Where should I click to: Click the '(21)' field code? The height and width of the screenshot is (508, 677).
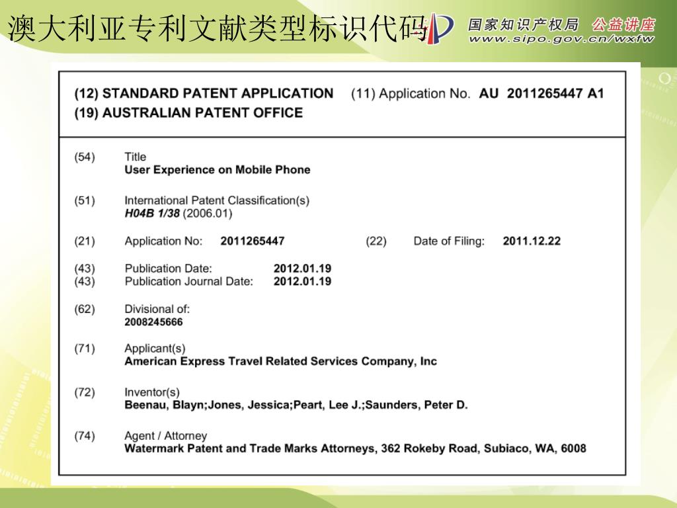pos(85,241)
